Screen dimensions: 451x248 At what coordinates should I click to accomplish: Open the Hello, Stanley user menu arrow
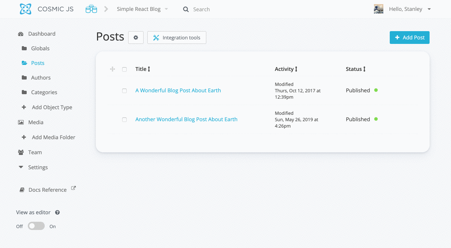429,9
